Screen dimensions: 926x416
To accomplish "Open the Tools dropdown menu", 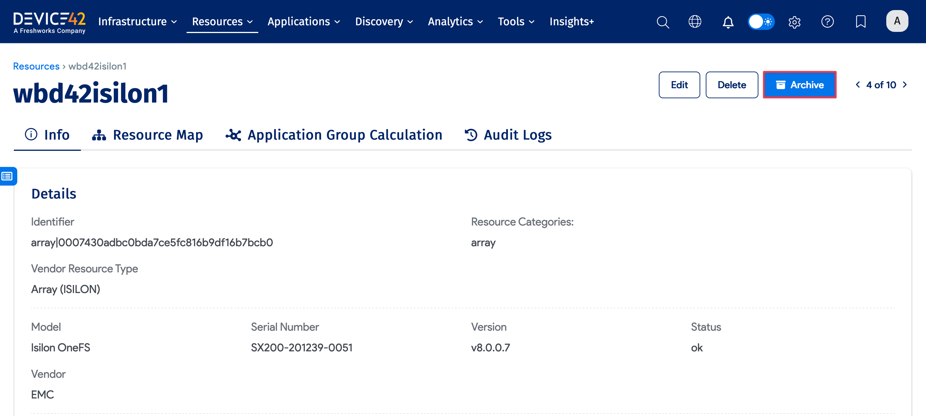I will [515, 22].
